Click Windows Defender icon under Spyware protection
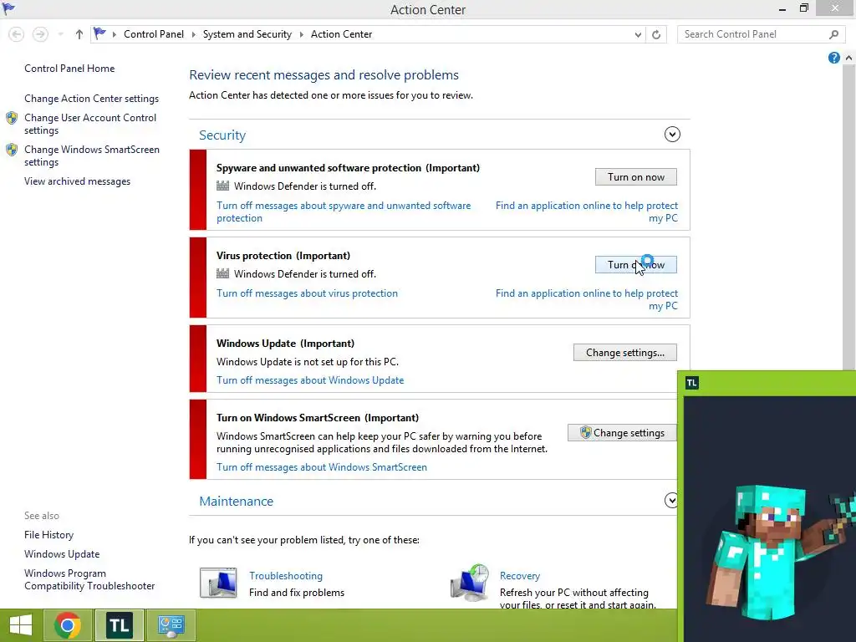The width and height of the screenshot is (856, 642). click(x=222, y=186)
